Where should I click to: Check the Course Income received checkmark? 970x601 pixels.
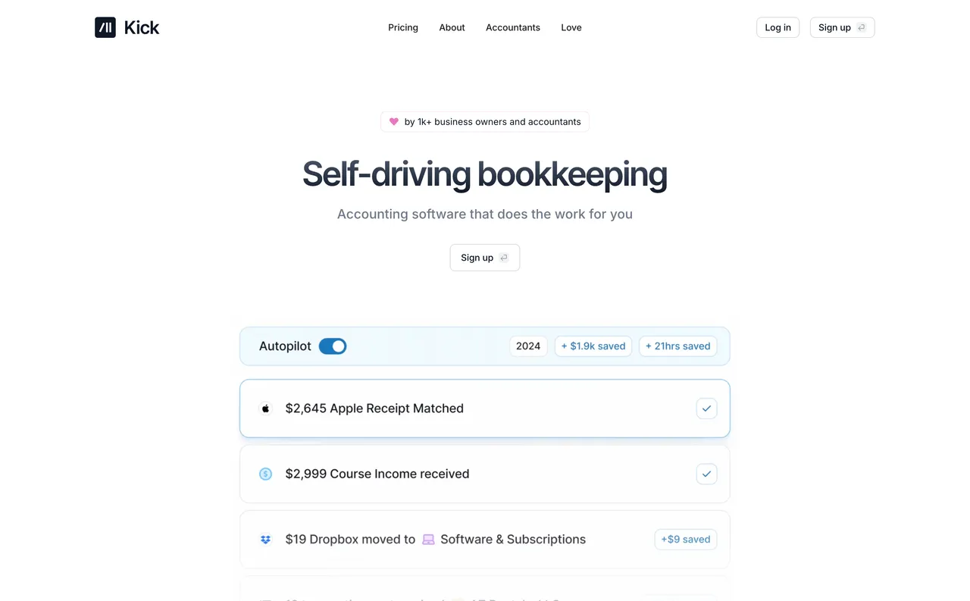pyautogui.click(x=706, y=474)
